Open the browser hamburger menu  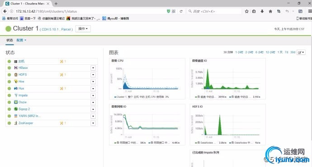[x=310, y=11]
